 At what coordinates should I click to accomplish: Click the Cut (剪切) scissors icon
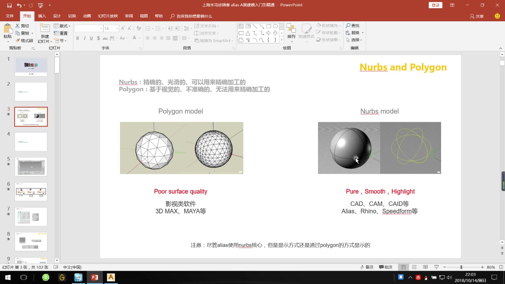(x=18, y=26)
